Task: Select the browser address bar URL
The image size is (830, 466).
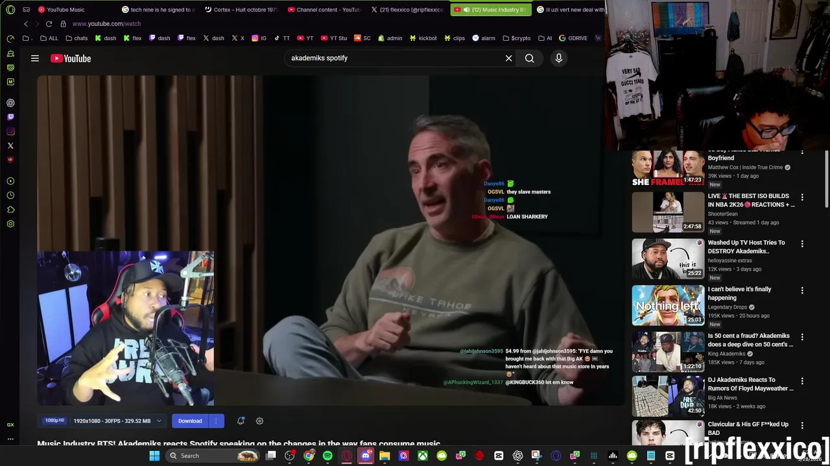Action: (x=106, y=24)
